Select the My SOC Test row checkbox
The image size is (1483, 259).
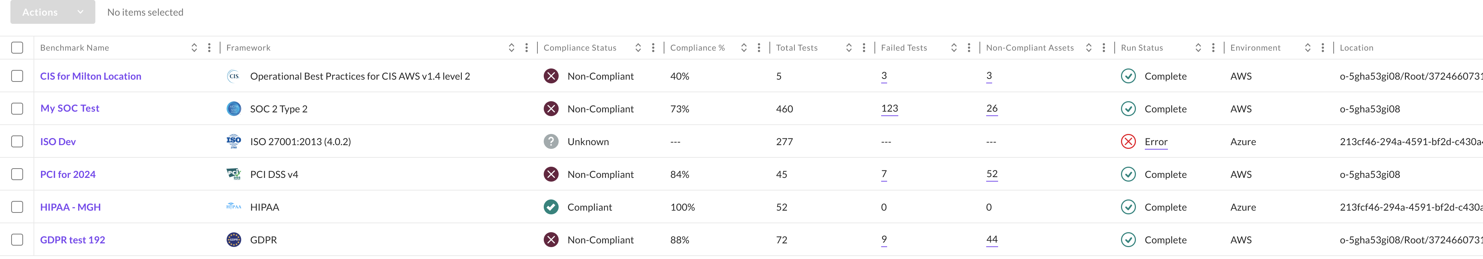[x=17, y=109]
